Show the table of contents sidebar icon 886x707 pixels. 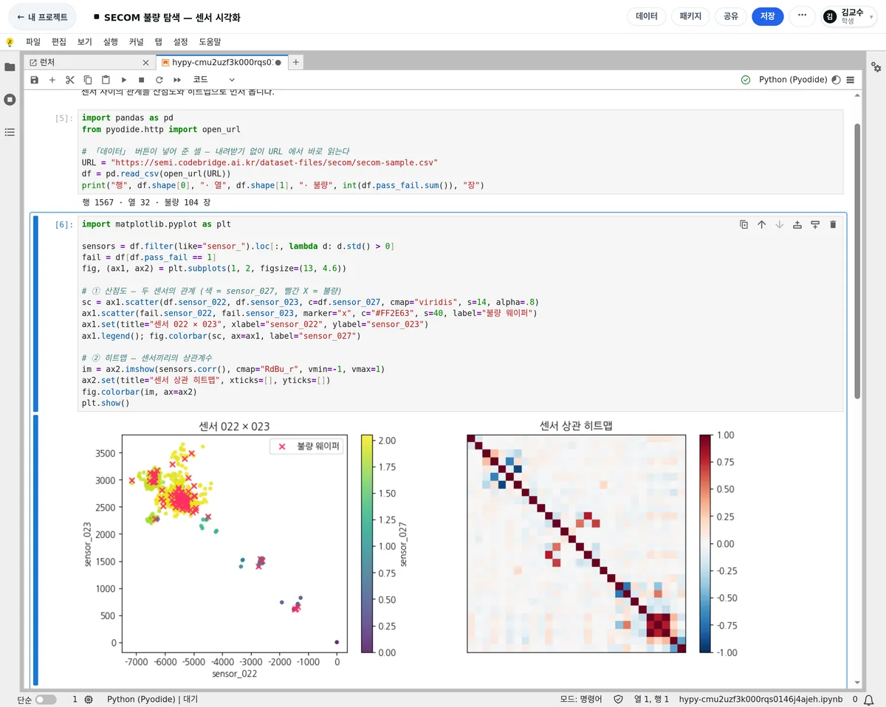(10, 132)
